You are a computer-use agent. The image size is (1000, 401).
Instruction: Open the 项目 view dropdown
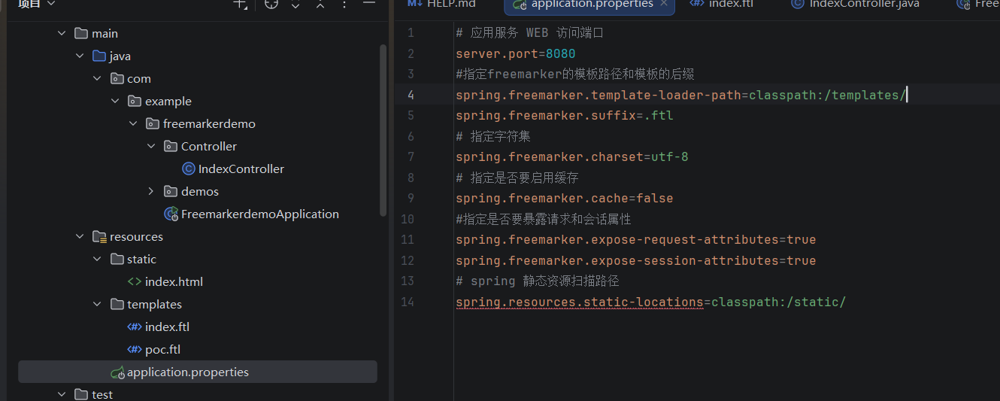36,4
